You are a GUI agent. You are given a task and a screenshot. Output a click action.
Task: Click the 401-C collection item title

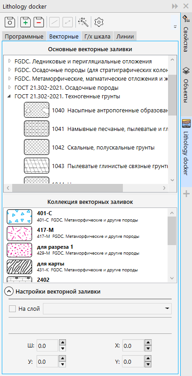pos(44,213)
